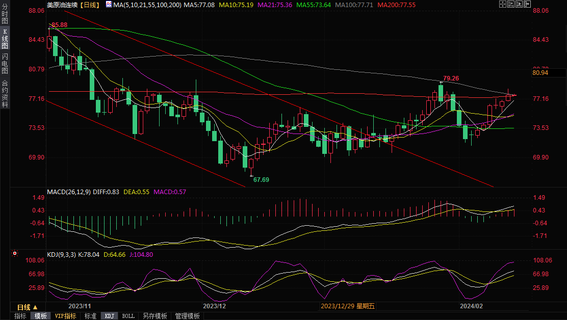Open the 日线 period selector dropdown

tap(27, 307)
